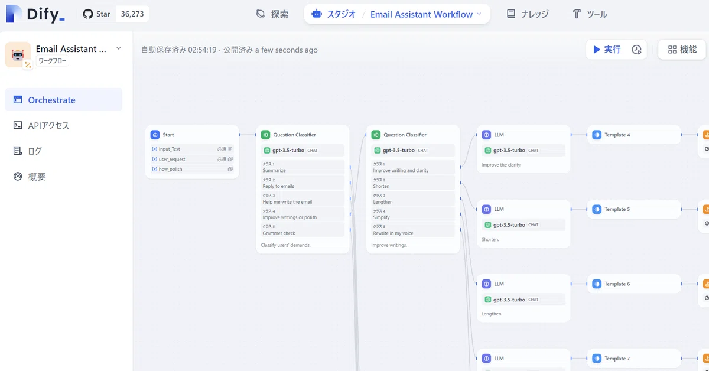Expand the chevron beside the sidebar app name

click(x=118, y=48)
